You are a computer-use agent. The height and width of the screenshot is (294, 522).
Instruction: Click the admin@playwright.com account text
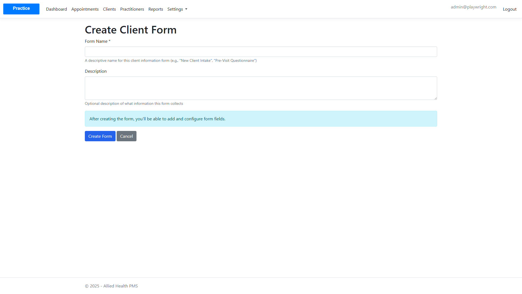(x=473, y=7)
